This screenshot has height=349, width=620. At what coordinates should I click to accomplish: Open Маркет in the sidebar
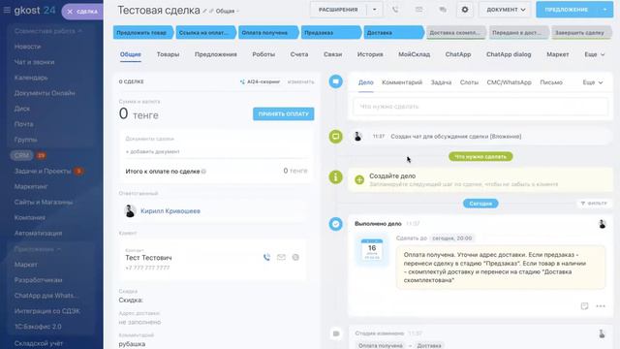[26, 265]
